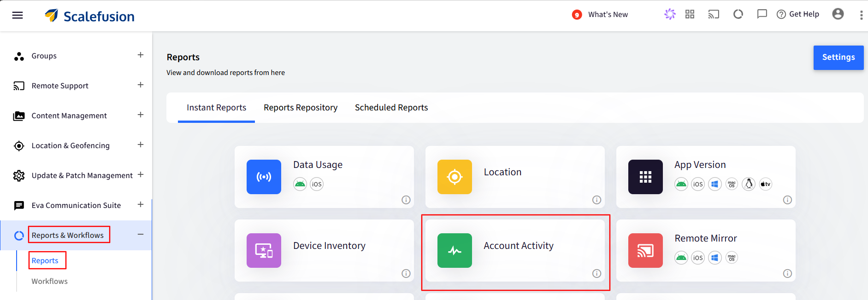
Task: Click the Settings button
Action: point(838,58)
